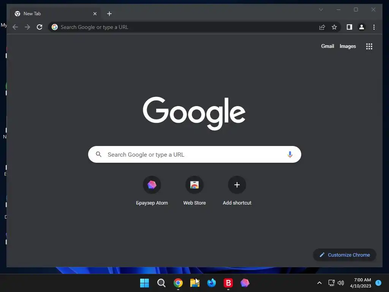389x292 pixels.
Task: Open the Google apps grid
Action: [x=369, y=46]
